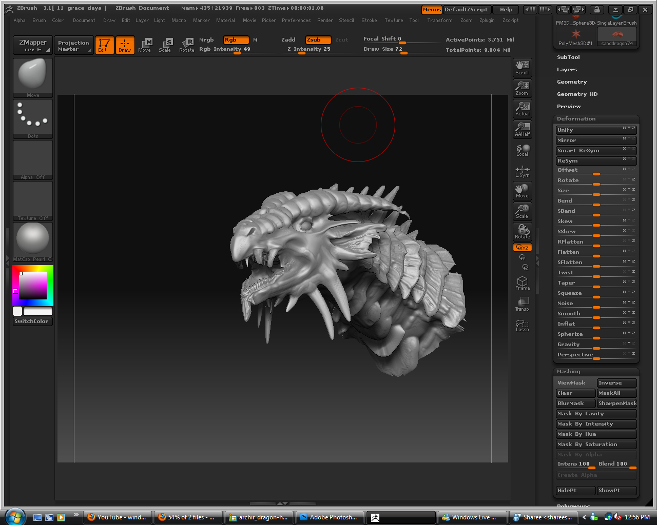Toggle L.Sym local symmetry
Viewport: 657px width, 525px height.
(522, 171)
